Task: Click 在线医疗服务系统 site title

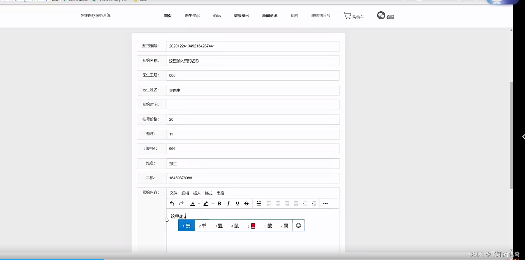Action: [x=95, y=15]
